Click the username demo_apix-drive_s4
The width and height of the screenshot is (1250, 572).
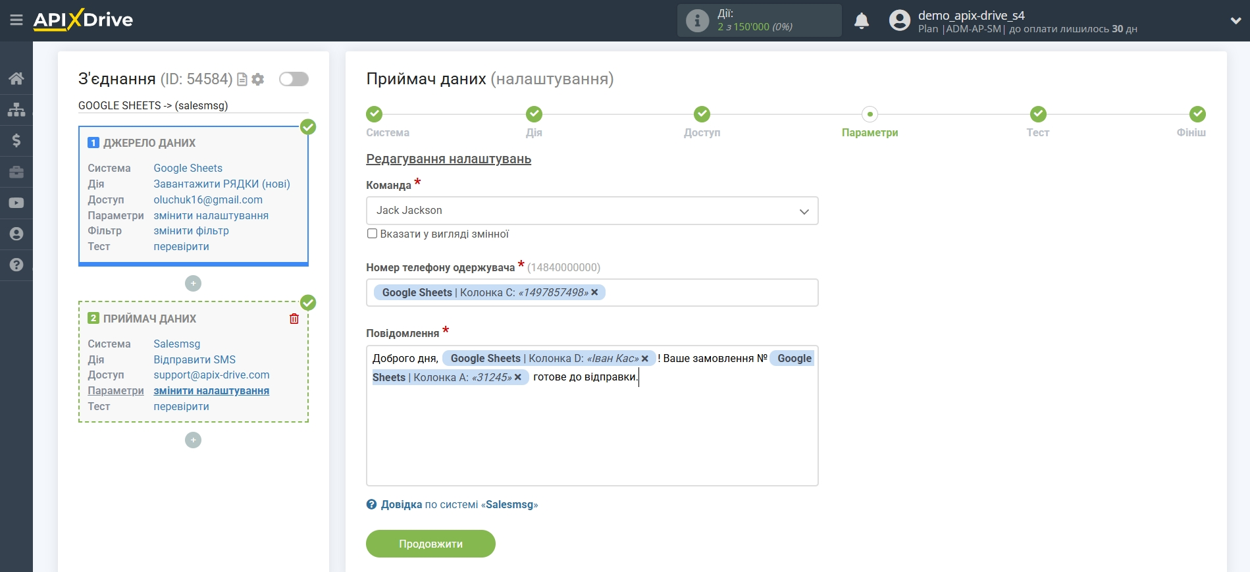click(x=971, y=15)
